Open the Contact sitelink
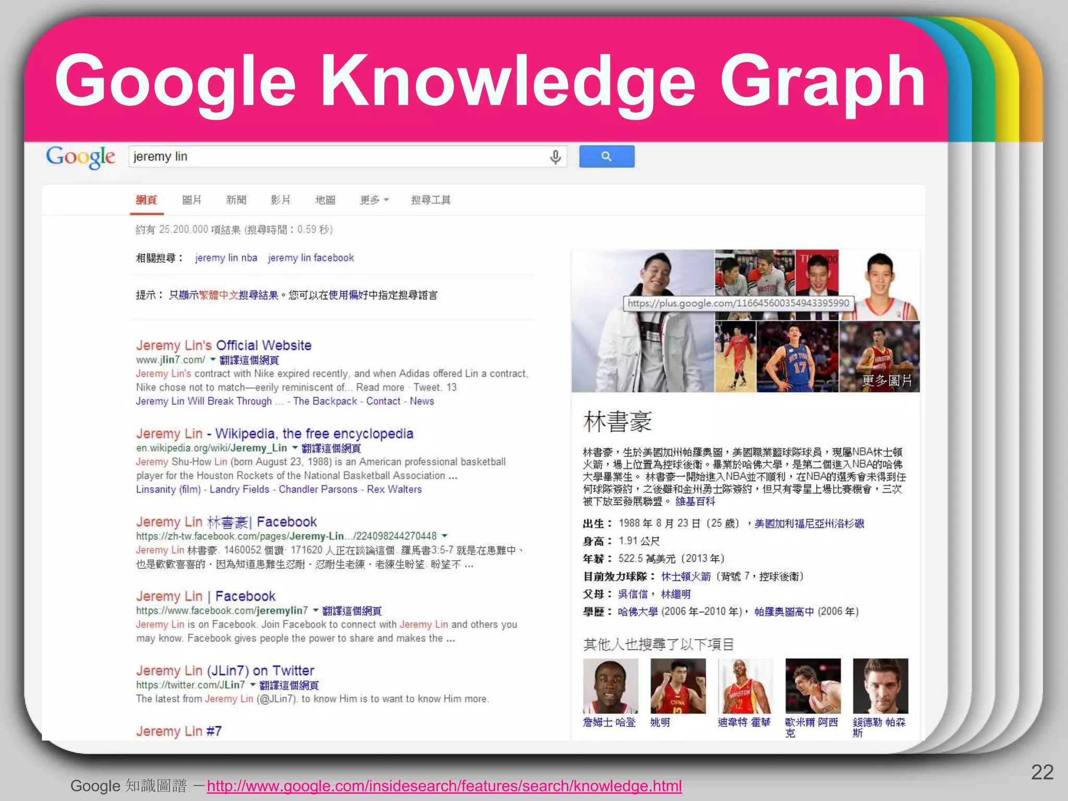This screenshot has width=1068, height=801. [x=383, y=401]
